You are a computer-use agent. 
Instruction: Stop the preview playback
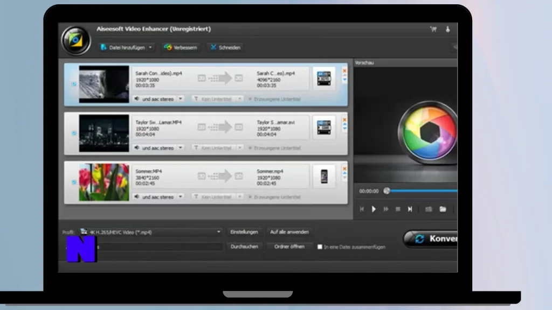(x=398, y=209)
